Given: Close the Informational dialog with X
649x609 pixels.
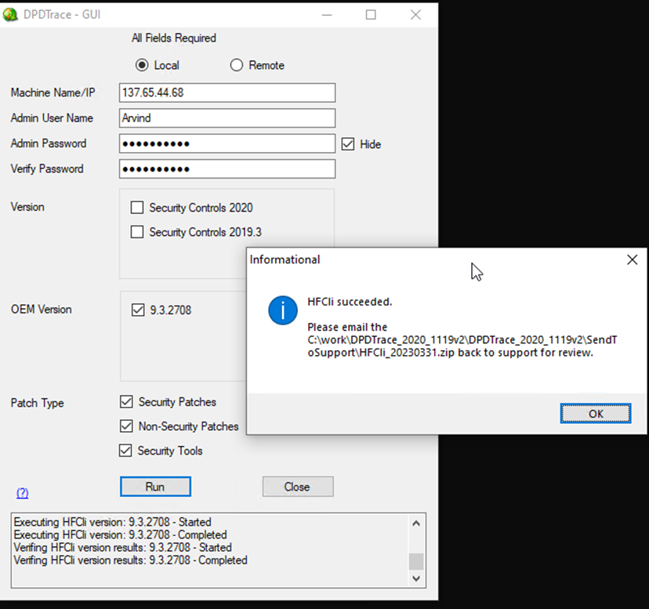Looking at the screenshot, I should tap(632, 259).
